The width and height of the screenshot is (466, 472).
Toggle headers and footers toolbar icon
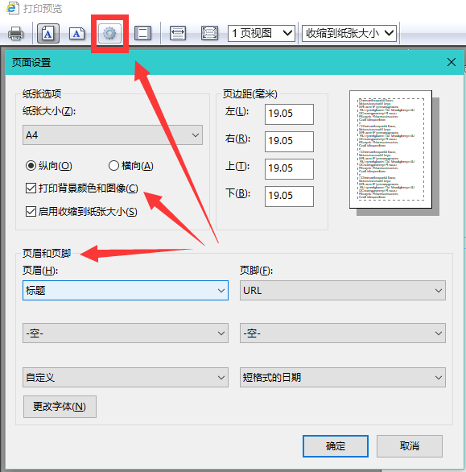pyautogui.click(x=142, y=33)
